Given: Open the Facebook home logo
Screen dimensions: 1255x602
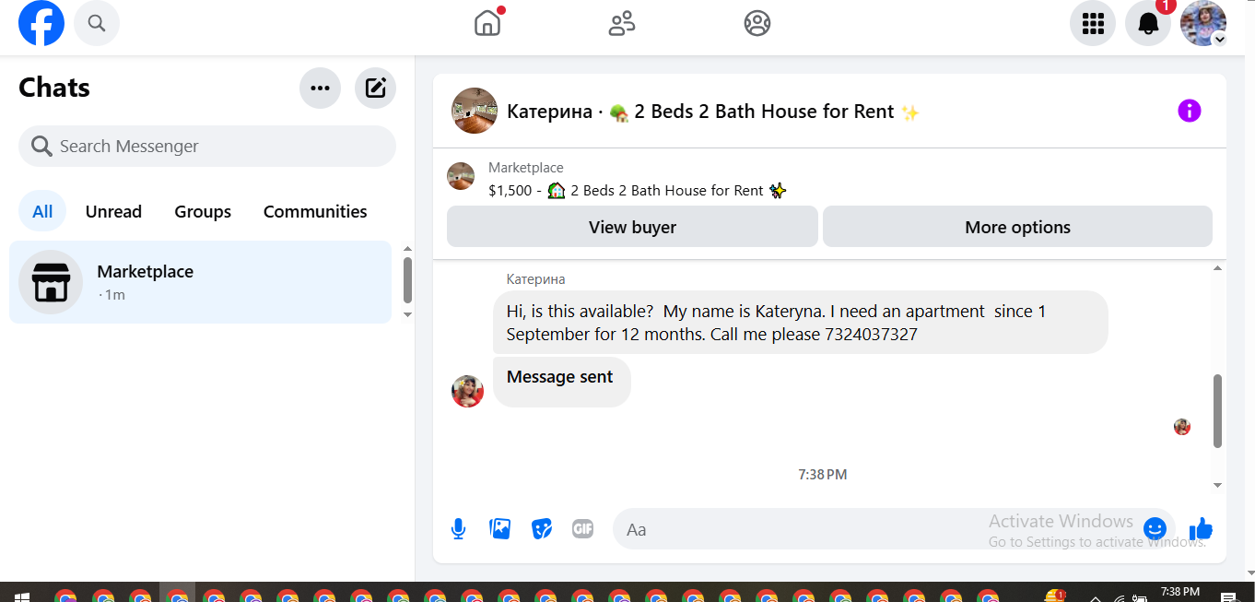Looking at the screenshot, I should point(41,23).
